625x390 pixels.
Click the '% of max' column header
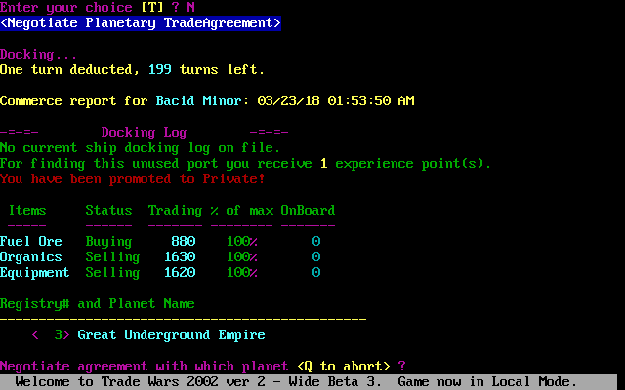241,211
